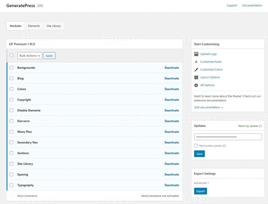Open the Visit documentation link

(x=208, y=107)
